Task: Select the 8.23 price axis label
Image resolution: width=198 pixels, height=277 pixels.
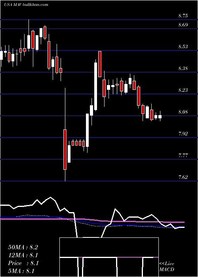Action: click(183, 90)
